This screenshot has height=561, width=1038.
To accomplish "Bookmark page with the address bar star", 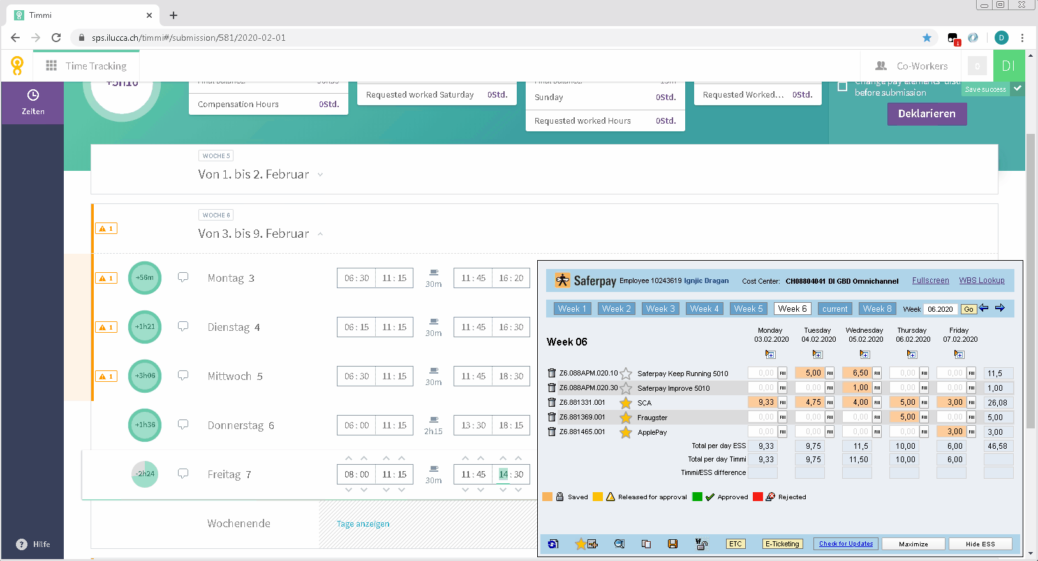I will pyautogui.click(x=927, y=38).
